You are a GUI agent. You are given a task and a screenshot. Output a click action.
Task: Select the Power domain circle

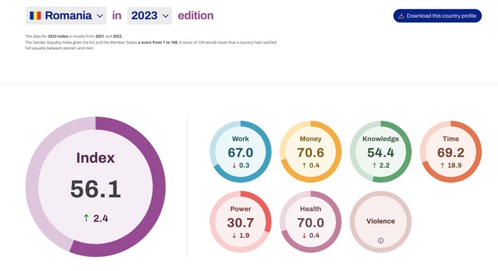click(x=241, y=222)
